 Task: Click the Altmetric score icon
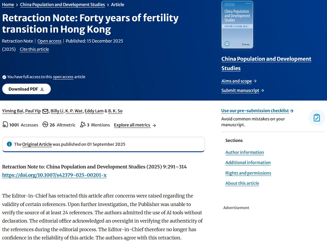(45, 125)
